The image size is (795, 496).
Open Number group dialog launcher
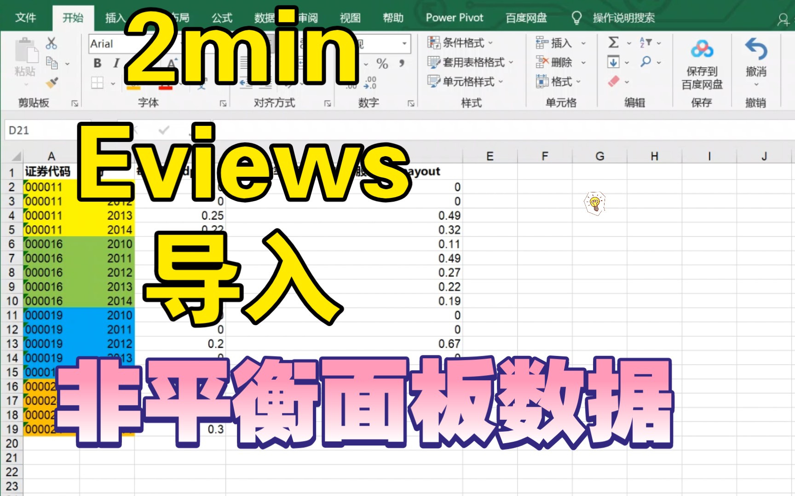click(x=411, y=104)
